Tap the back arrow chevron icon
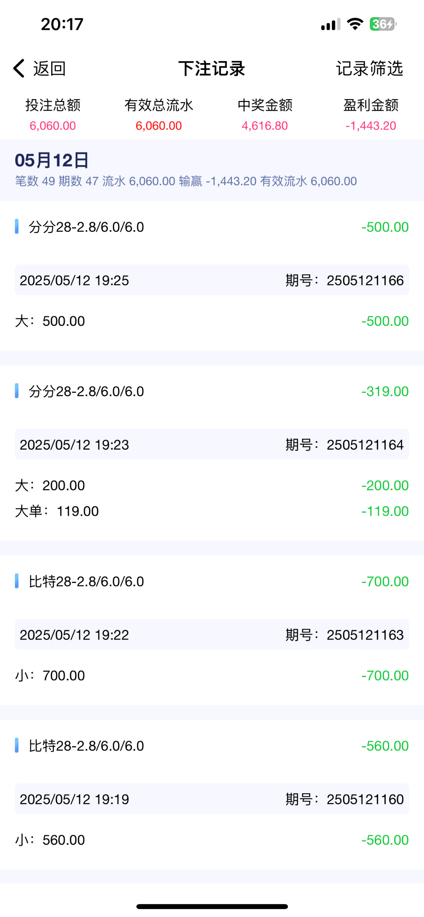The height and width of the screenshot is (917, 424). click(x=19, y=68)
